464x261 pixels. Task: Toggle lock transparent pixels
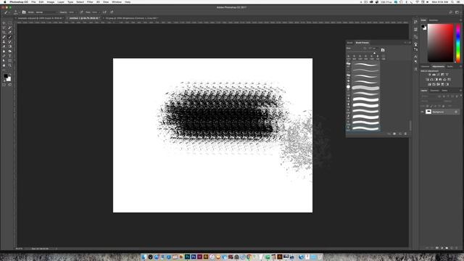[x=427, y=106]
